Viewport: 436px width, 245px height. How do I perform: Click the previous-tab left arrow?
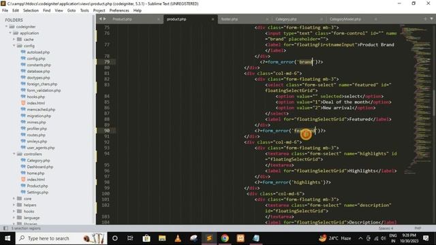point(100,19)
